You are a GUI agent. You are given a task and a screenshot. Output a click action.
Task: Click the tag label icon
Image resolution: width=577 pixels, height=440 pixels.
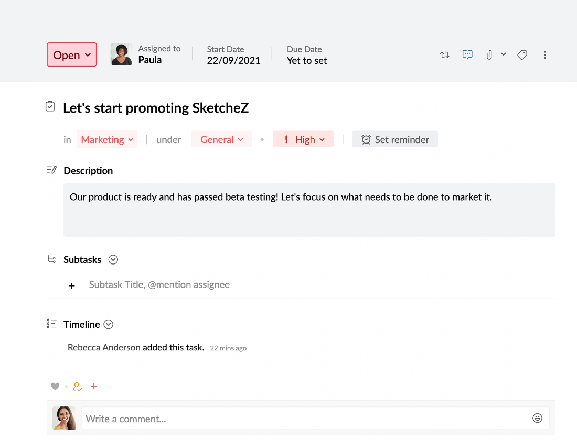coord(522,55)
